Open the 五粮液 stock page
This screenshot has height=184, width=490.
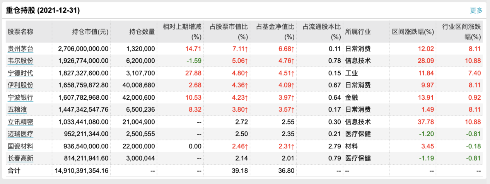[17, 110]
